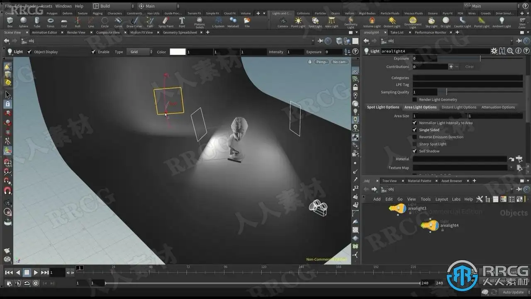The width and height of the screenshot is (531, 299).
Task: Open the parameter gear settings icon
Action: pos(494,51)
